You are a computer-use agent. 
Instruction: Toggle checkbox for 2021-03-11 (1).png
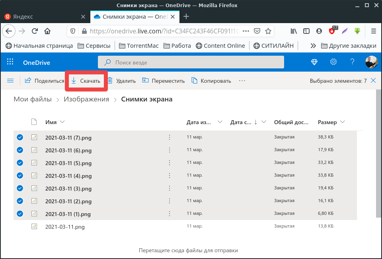coord(20,214)
